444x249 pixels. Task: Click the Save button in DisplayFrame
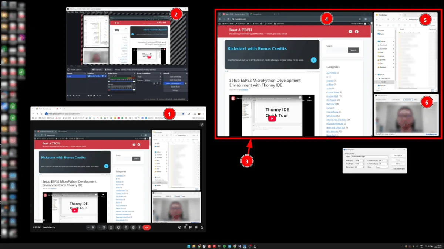point(398,160)
